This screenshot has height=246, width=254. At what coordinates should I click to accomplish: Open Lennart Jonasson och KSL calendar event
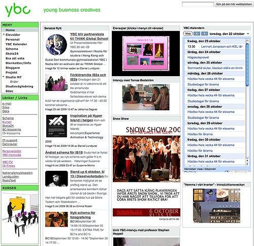pyautogui.click(x=221, y=46)
